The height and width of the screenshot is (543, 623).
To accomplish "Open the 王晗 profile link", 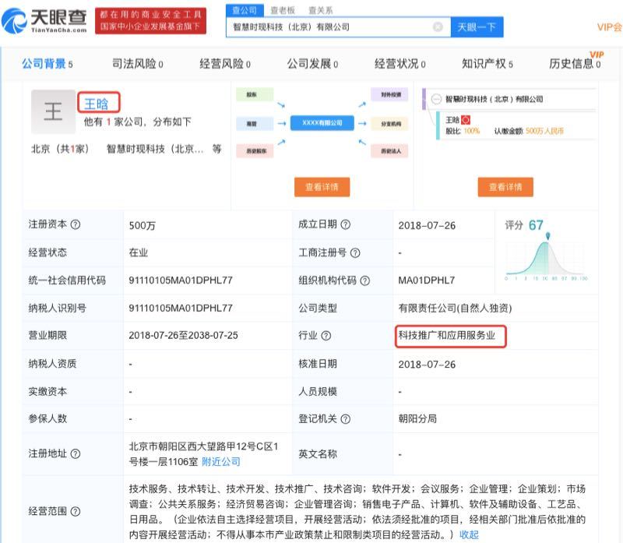I will [x=98, y=102].
